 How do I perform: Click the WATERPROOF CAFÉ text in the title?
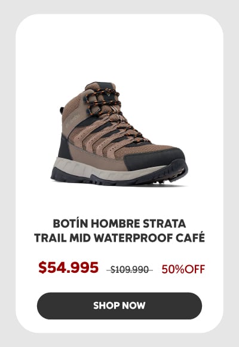pos(149,238)
